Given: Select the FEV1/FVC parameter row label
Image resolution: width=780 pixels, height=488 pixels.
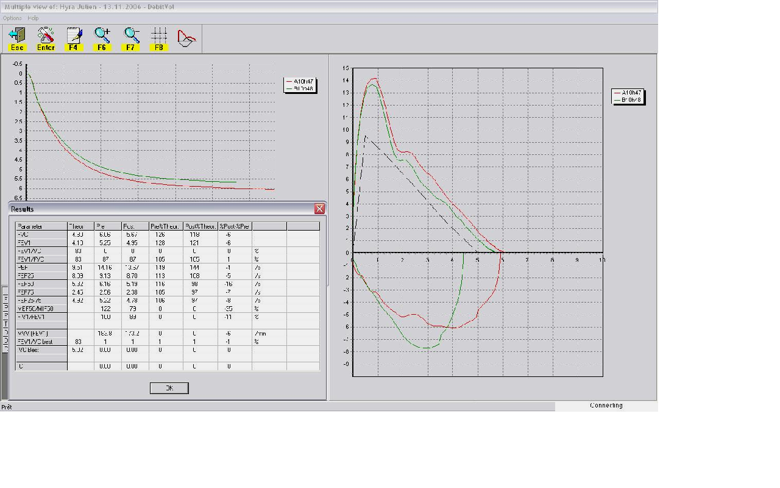Looking at the screenshot, I should coord(41,259).
